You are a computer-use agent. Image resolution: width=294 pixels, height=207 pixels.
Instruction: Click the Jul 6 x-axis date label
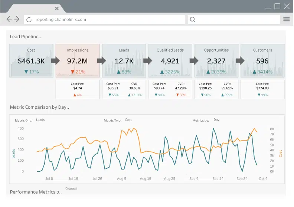tap(49, 179)
